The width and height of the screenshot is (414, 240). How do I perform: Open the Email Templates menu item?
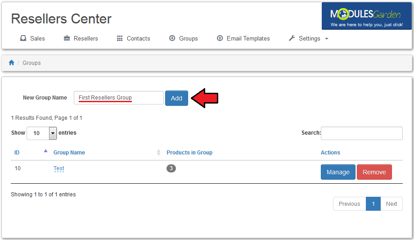243,38
